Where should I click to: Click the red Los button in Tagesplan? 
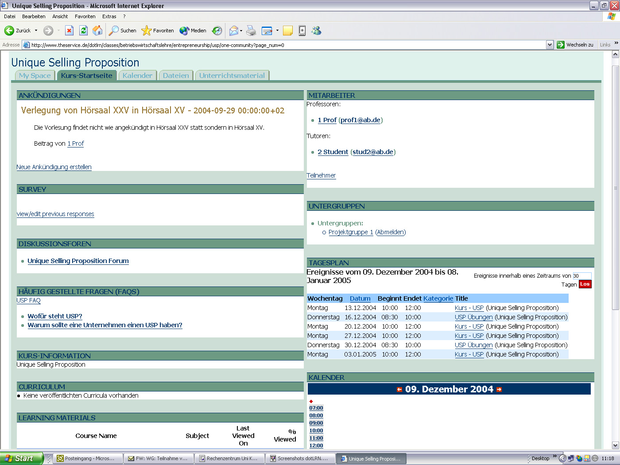tap(585, 284)
